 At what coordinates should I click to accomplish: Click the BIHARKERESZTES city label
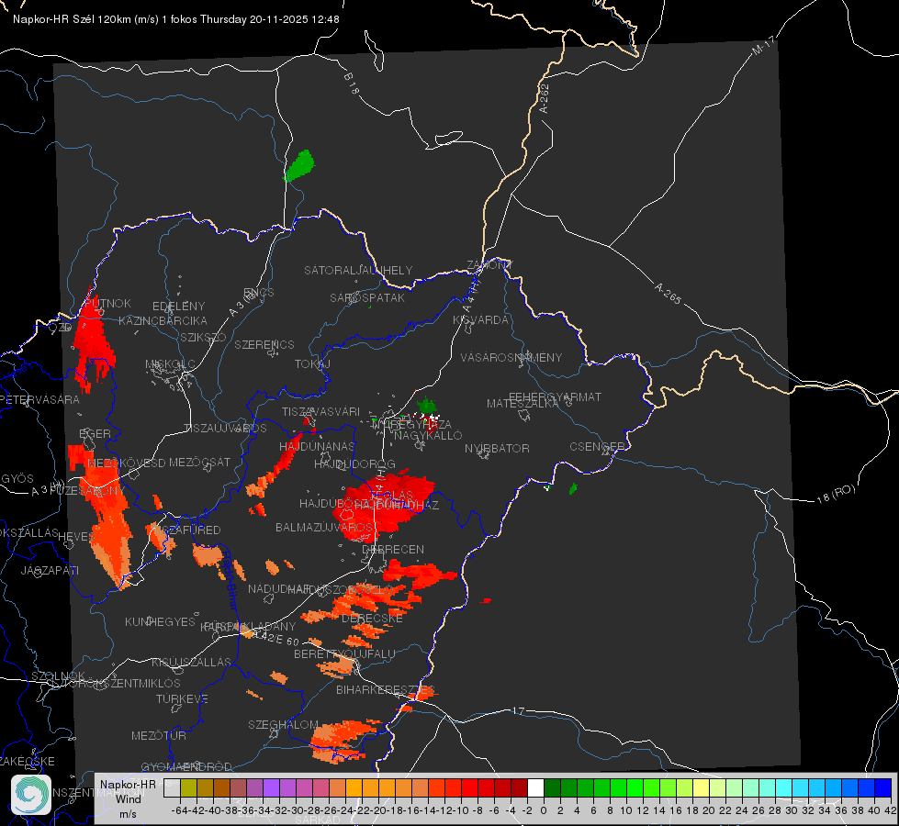pos(386,689)
